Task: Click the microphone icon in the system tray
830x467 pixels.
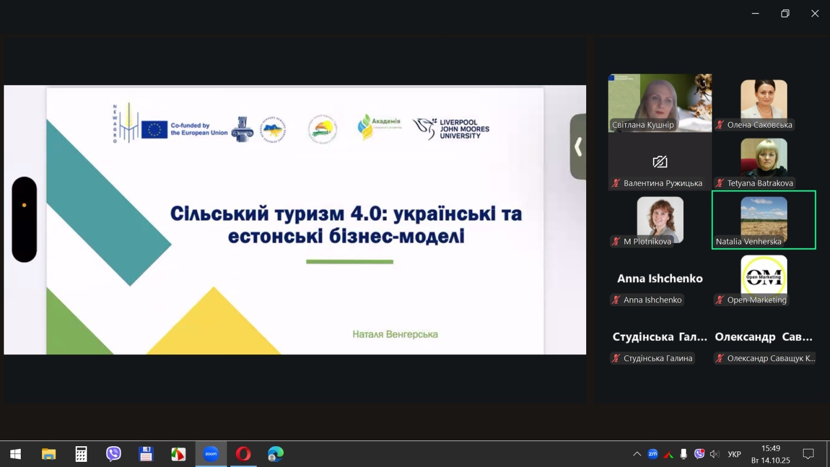Action: (x=684, y=454)
